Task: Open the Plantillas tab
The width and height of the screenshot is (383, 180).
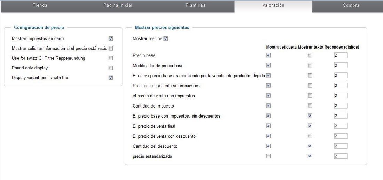Action: coord(195,5)
